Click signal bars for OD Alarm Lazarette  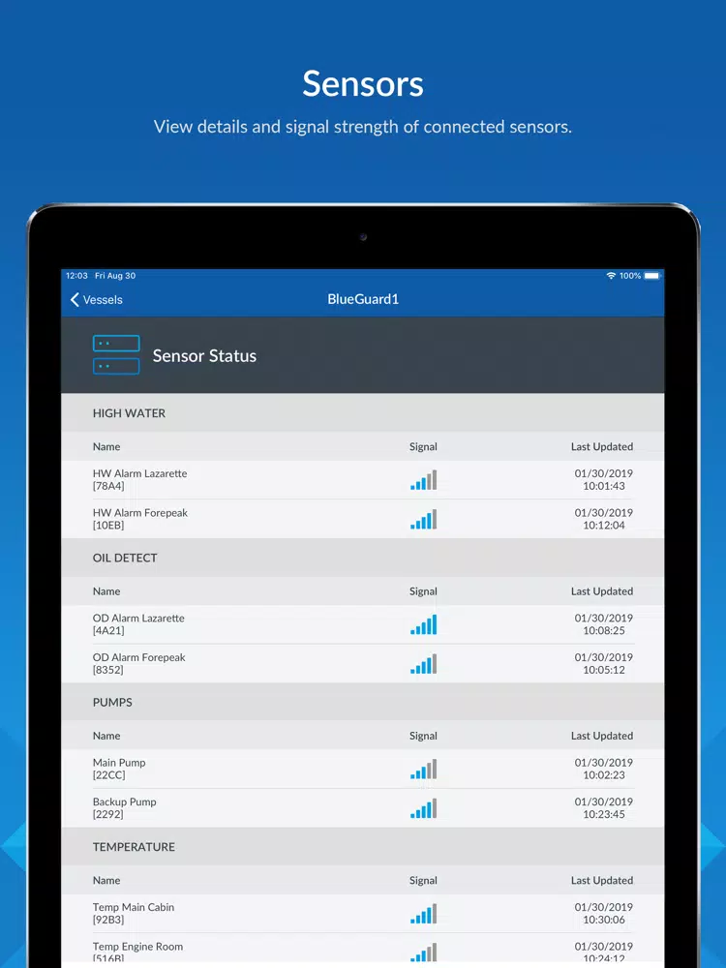click(424, 624)
